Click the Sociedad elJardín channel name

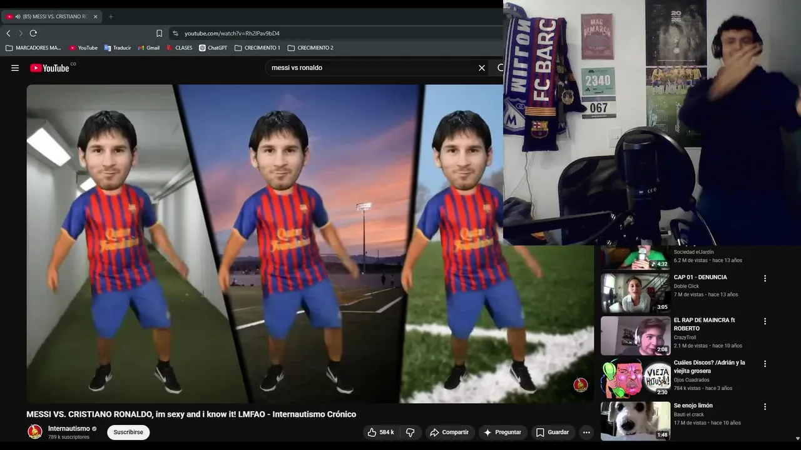693,252
